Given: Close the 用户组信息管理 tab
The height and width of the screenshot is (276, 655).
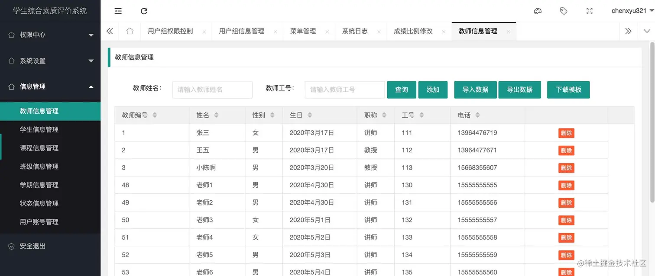Looking at the screenshot, I should click(x=276, y=32).
